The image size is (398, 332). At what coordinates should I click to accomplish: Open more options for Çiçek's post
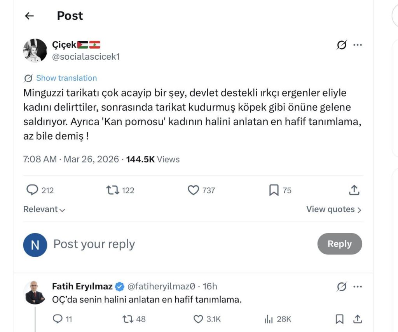tap(357, 45)
